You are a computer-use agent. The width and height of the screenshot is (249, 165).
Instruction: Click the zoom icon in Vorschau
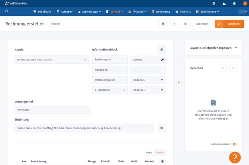223,68
